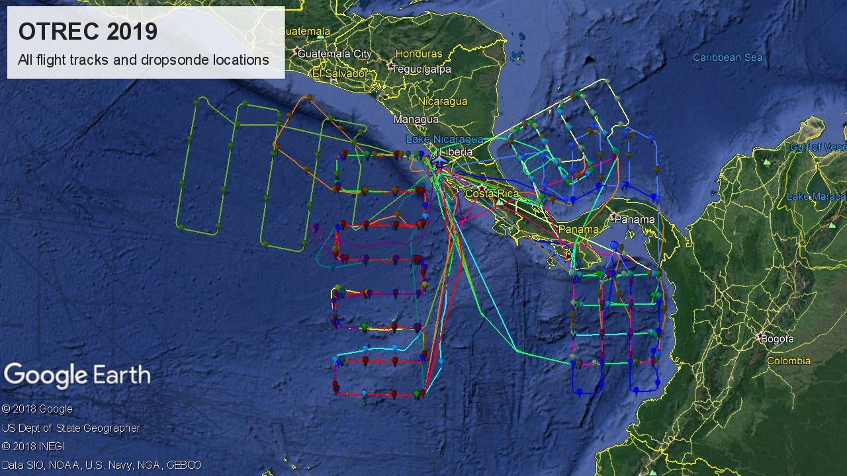Image resolution: width=847 pixels, height=476 pixels.
Task: Click the Nicaragua country label
Action: coord(442,101)
